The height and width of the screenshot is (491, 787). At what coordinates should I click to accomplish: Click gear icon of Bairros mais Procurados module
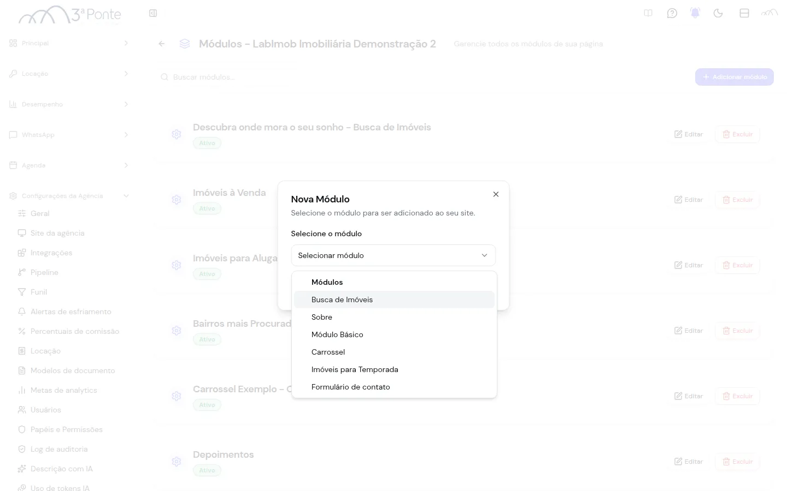177,331
